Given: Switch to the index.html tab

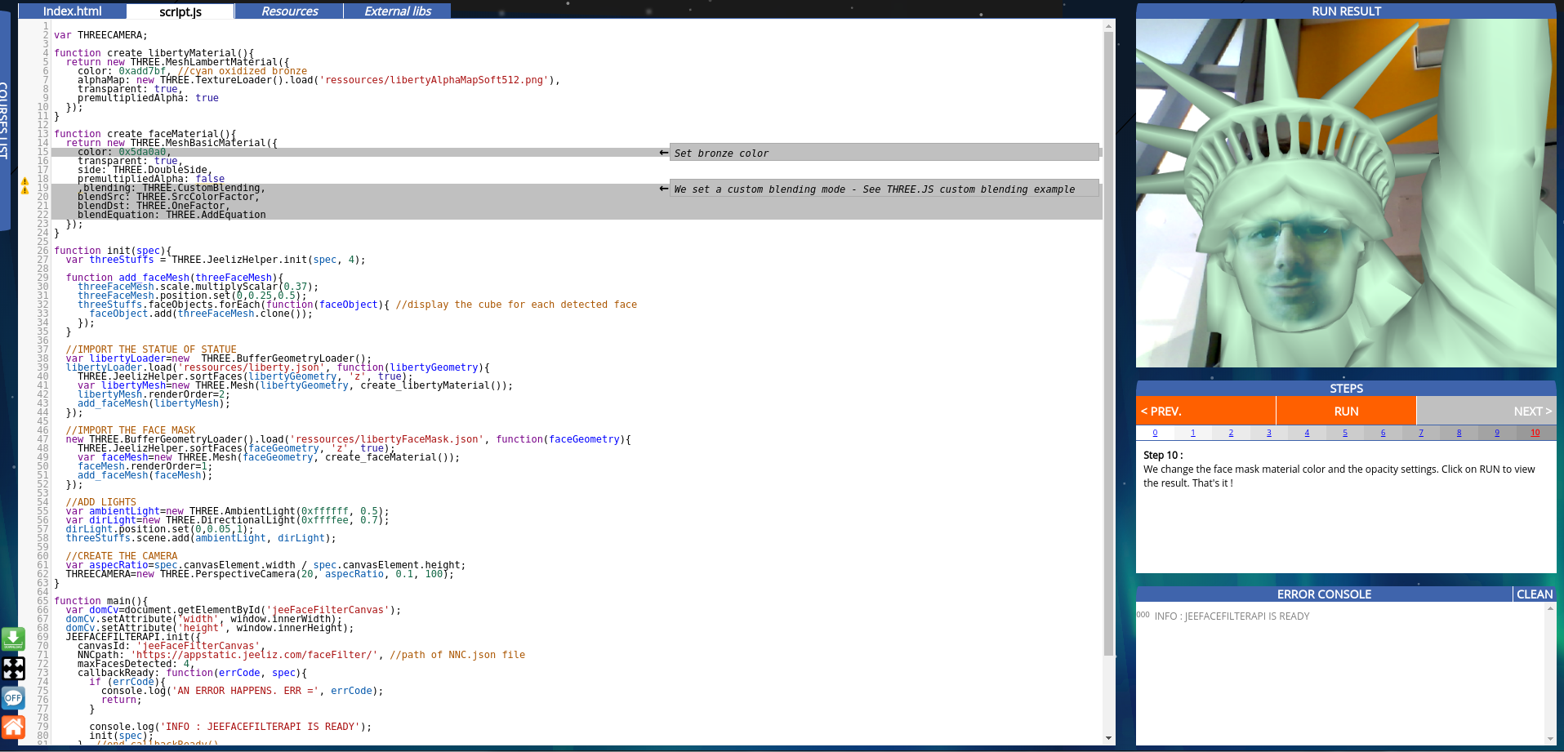Looking at the screenshot, I should pyautogui.click(x=72, y=11).
